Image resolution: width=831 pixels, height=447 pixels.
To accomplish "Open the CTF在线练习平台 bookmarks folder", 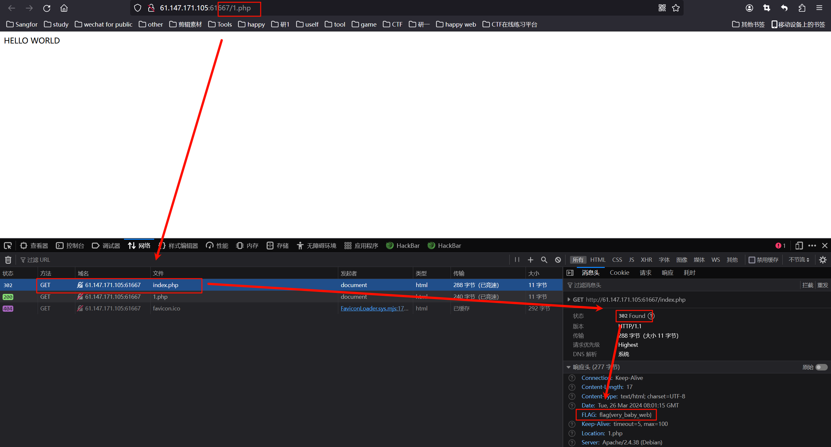I will (x=510, y=24).
